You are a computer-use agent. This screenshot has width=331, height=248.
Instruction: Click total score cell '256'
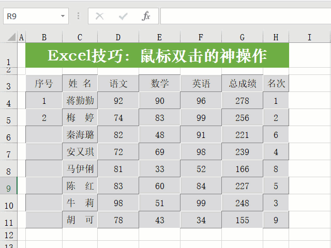[242, 117]
